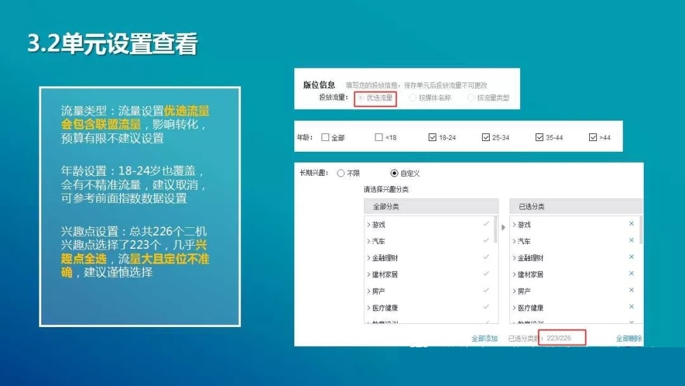Select the 按媒体名称 radio option

[412, 98]
